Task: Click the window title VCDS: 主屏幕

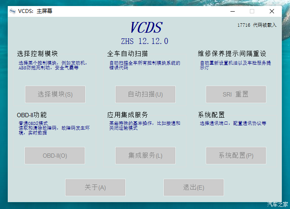Action: click(x=35, y=11)
